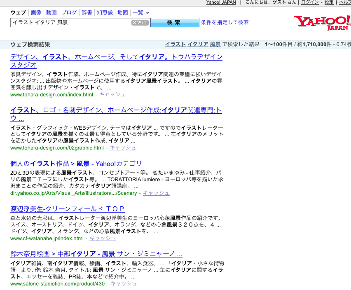The image size is (351, 290).
Task: Click URL text www.salone-studiofiori.com/product/430
Action: (x=58, y=283)
